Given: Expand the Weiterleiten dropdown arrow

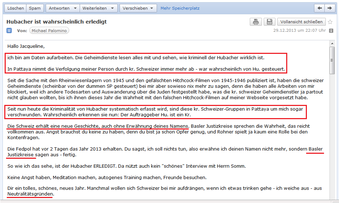Looking at the screenshot, I should (112, 8).
